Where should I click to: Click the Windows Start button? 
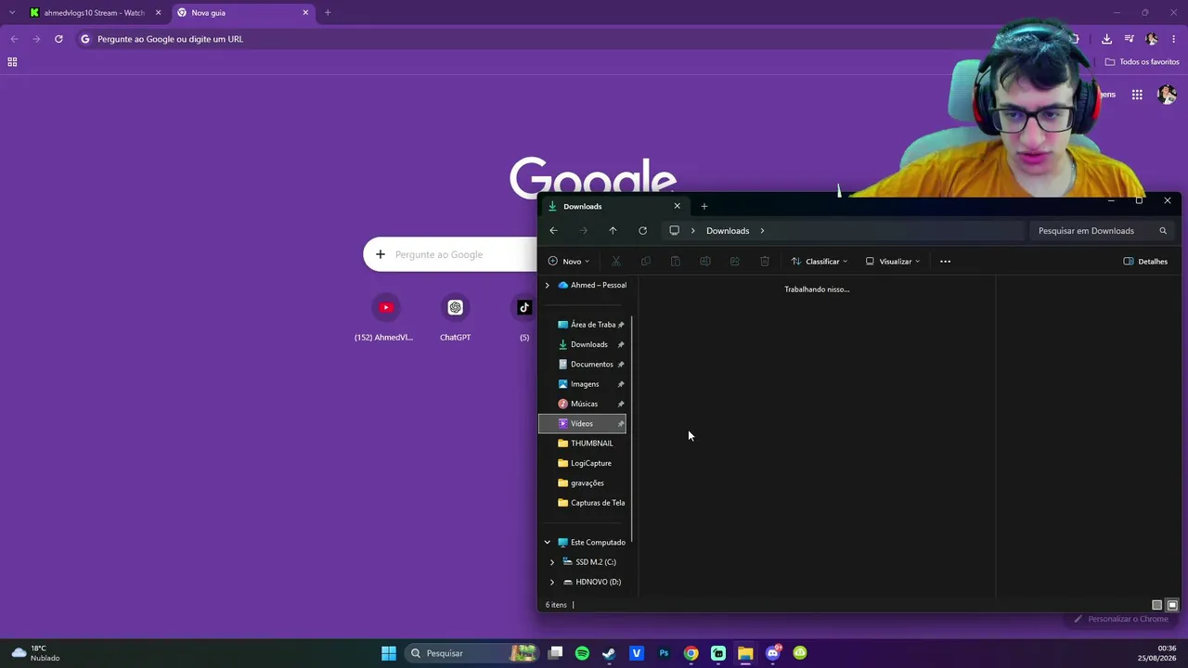pos(389,653)
